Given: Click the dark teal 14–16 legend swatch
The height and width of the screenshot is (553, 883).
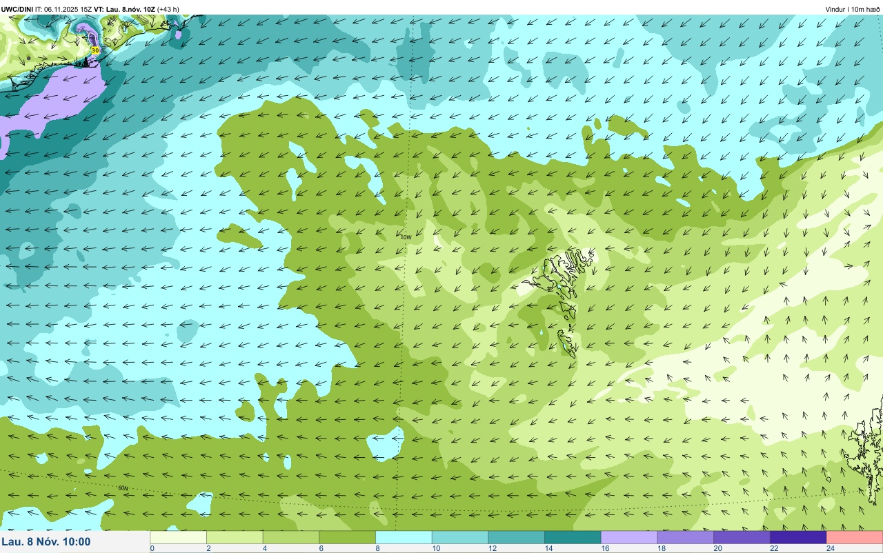Looking at the screenshot, I should pos(573,537).
